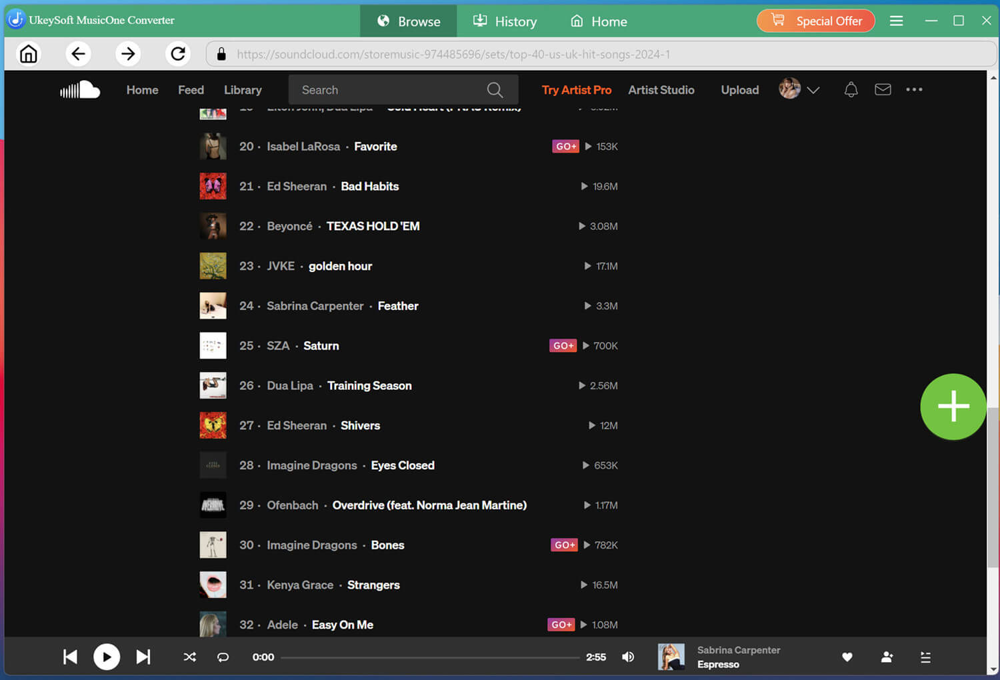Select track title Easy On Me
Screen dimensions: 1000x680
coord(343,625)
